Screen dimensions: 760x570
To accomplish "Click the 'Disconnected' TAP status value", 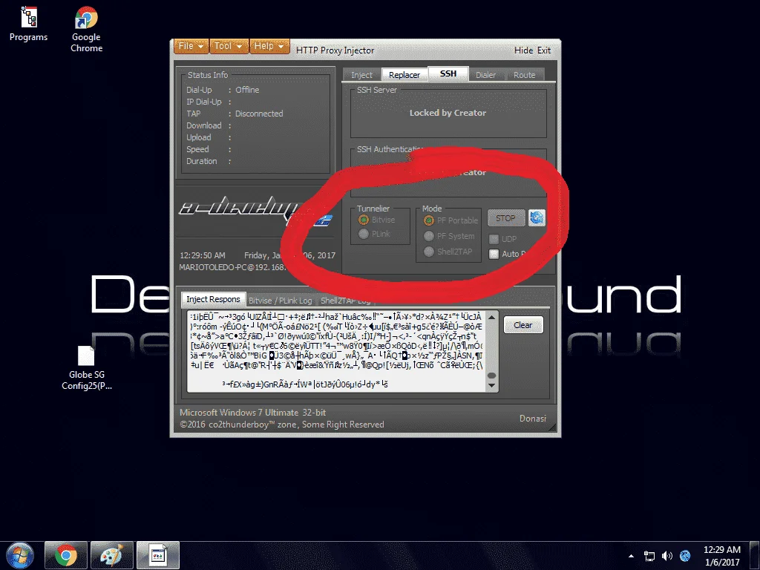I will pos(259,114).
